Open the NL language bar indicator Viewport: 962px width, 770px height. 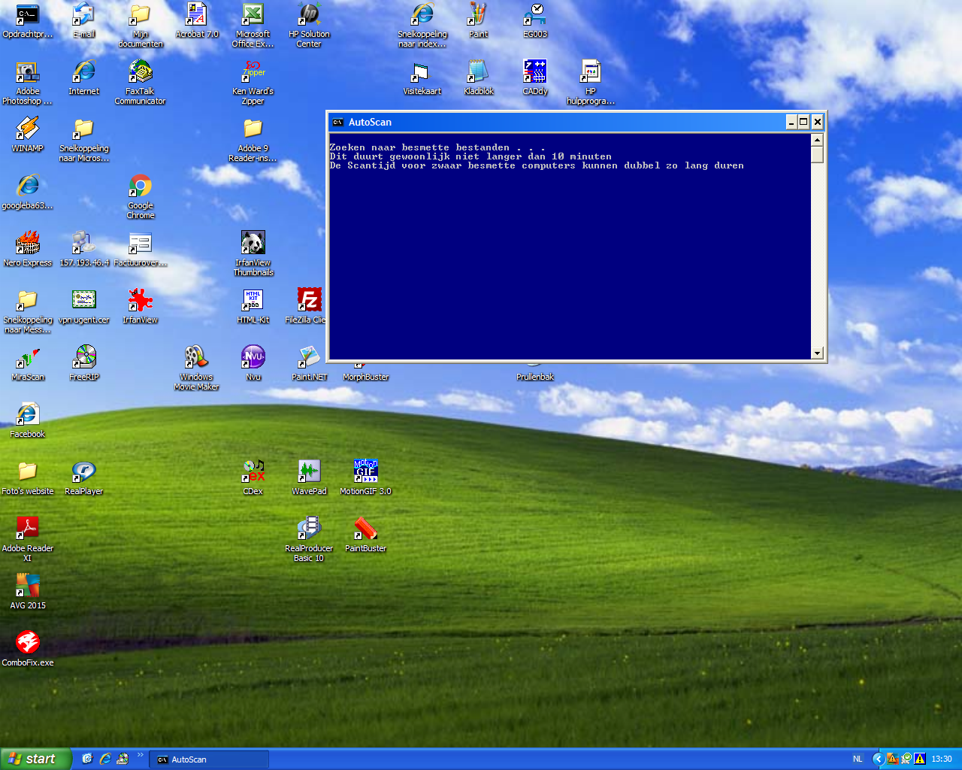pos(858,759)
